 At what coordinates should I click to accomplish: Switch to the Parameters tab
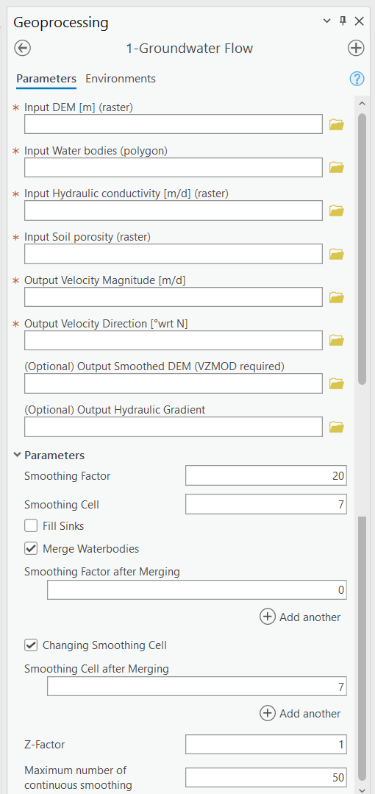coord(46,79)
